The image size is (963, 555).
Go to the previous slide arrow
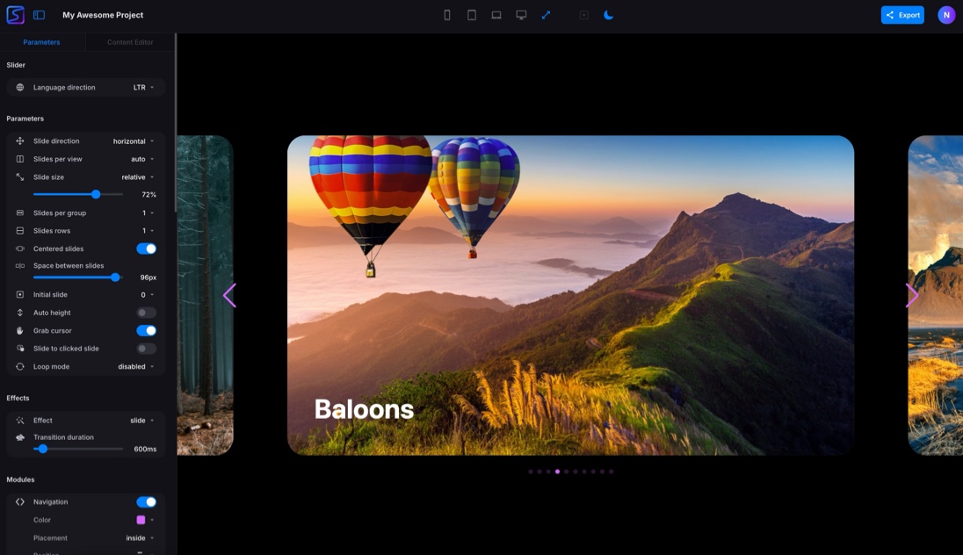coord(229,296)
